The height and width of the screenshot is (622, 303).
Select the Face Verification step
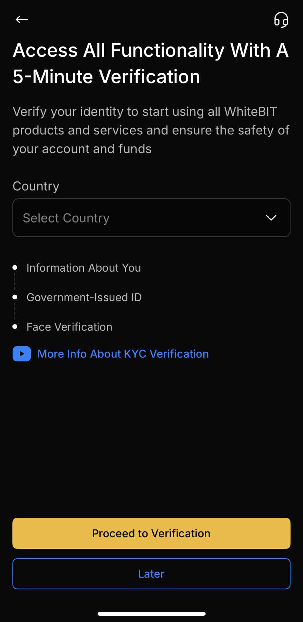click(69, 327)
